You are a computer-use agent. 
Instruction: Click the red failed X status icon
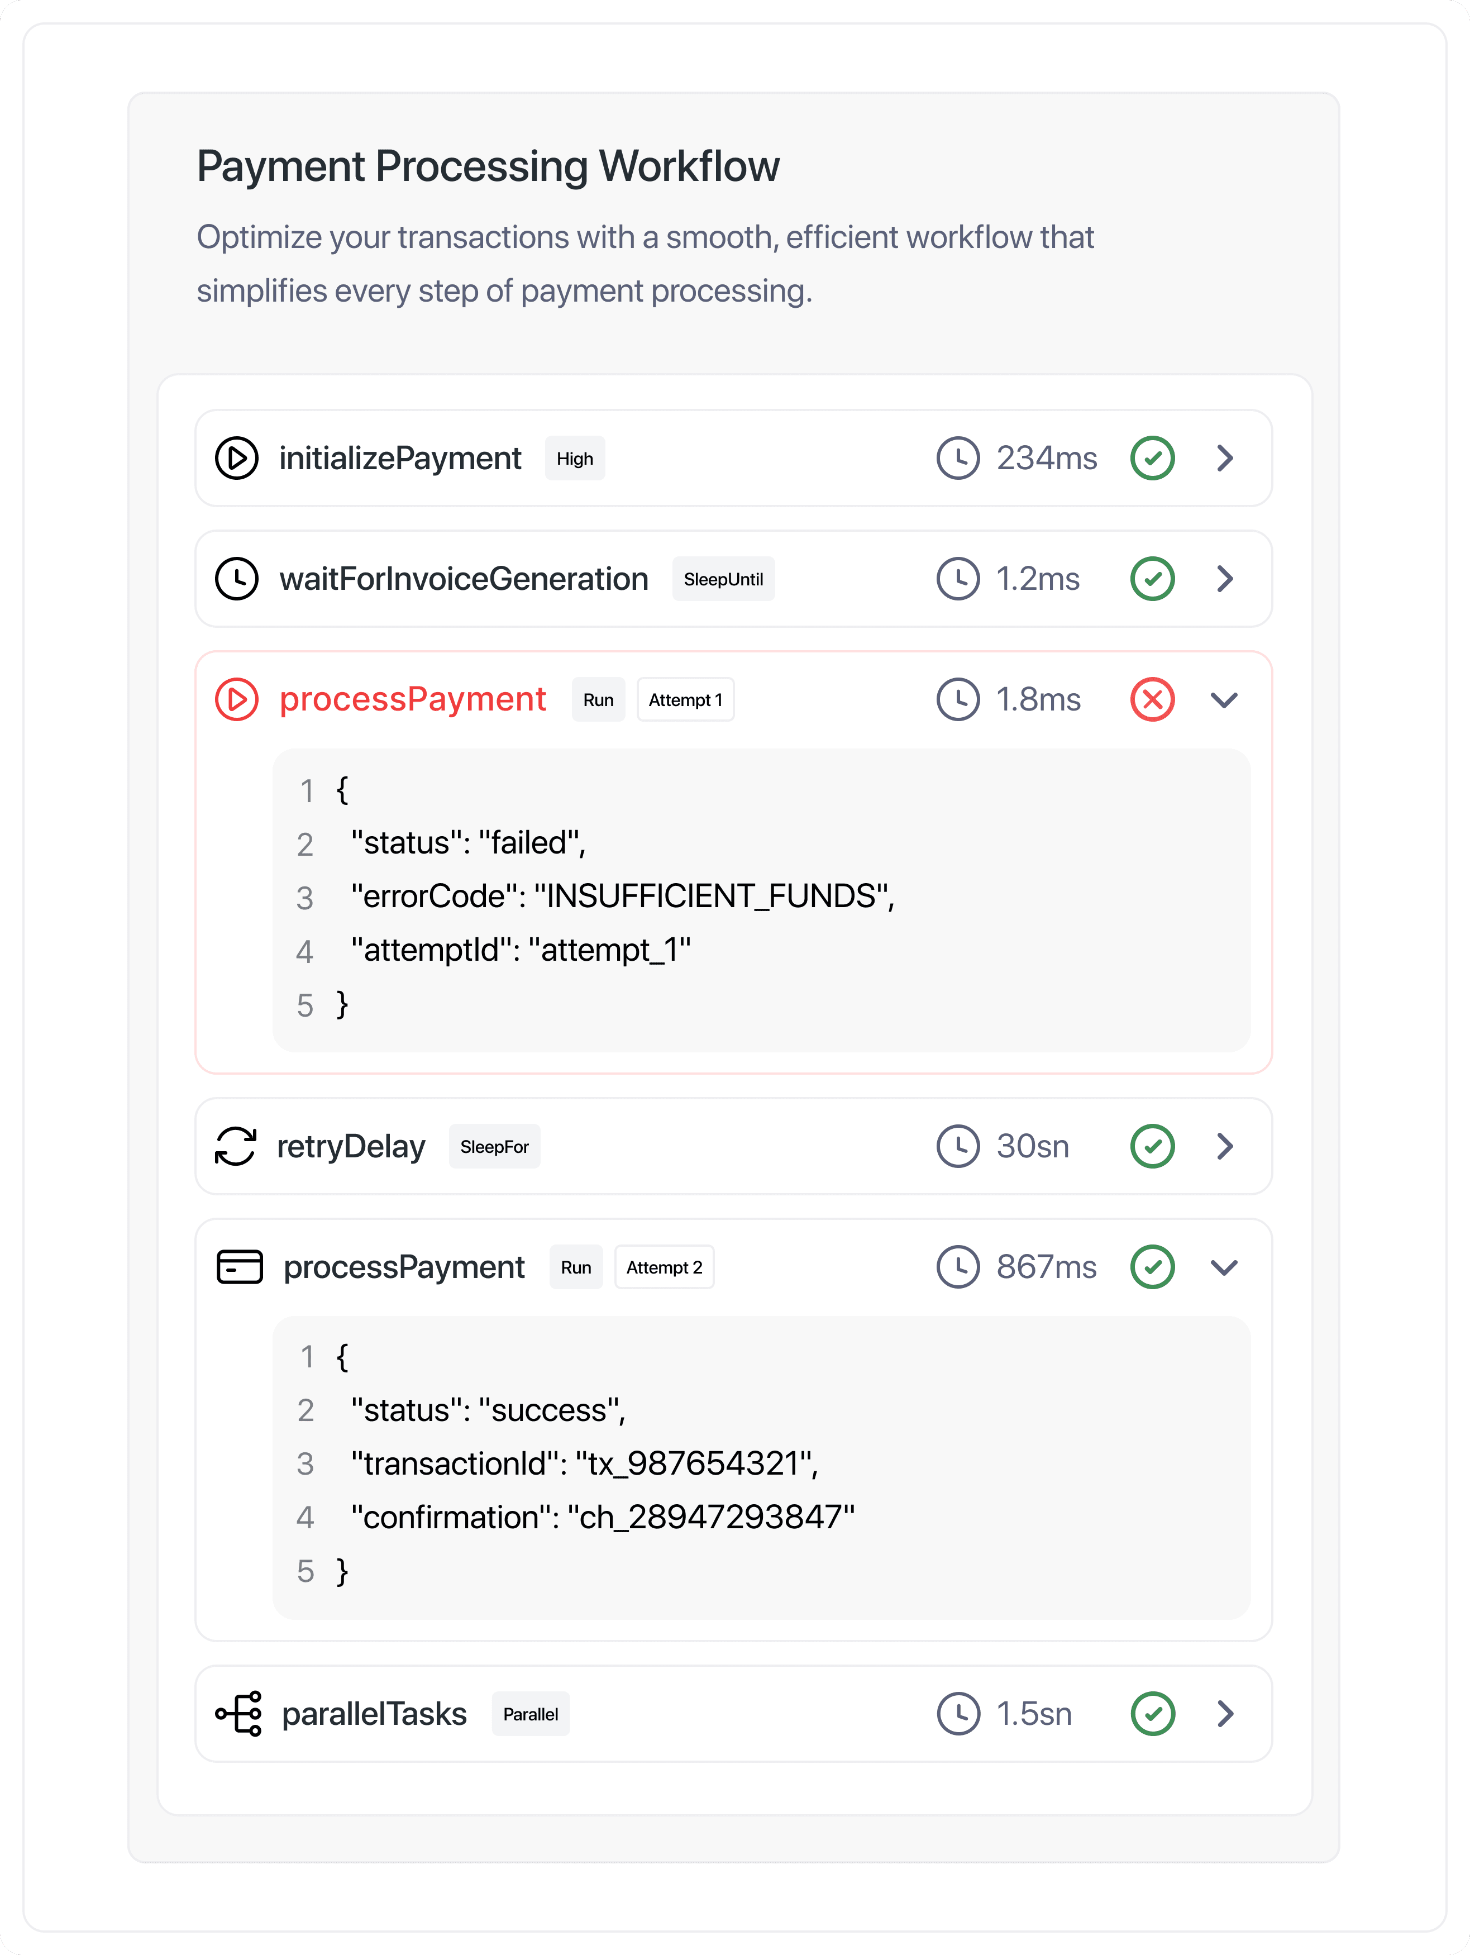pos(1153,699)
